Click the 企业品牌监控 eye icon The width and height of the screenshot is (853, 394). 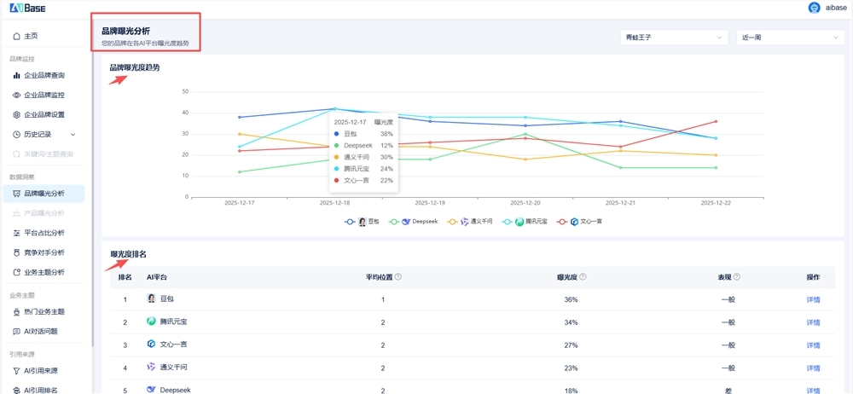16,95
